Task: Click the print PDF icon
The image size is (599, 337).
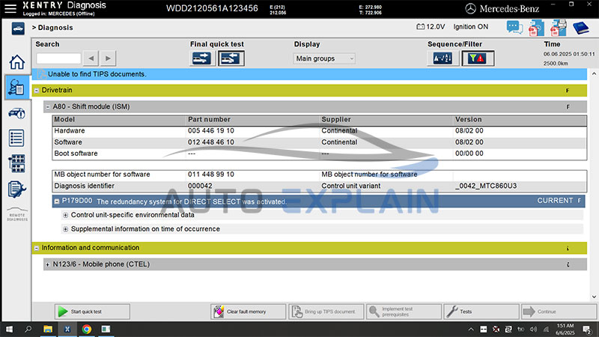Action: (558, 28)
